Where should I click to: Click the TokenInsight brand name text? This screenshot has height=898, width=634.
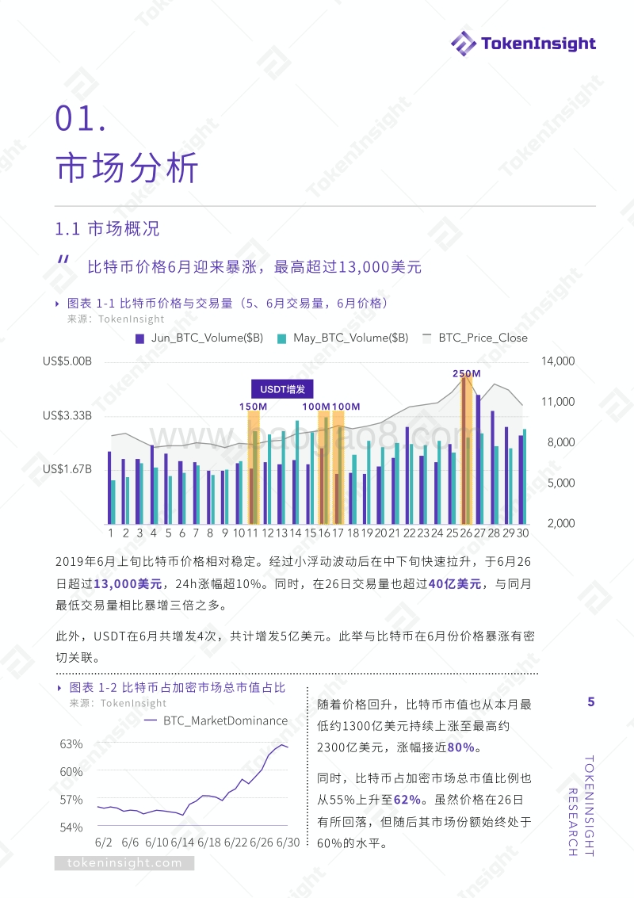tap(538, 44)
